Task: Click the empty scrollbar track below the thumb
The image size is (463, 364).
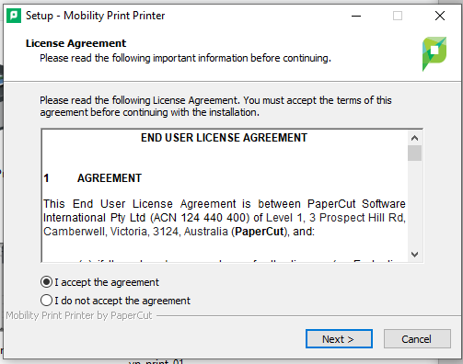Action: pyautogui.click(x=414, y=204)
